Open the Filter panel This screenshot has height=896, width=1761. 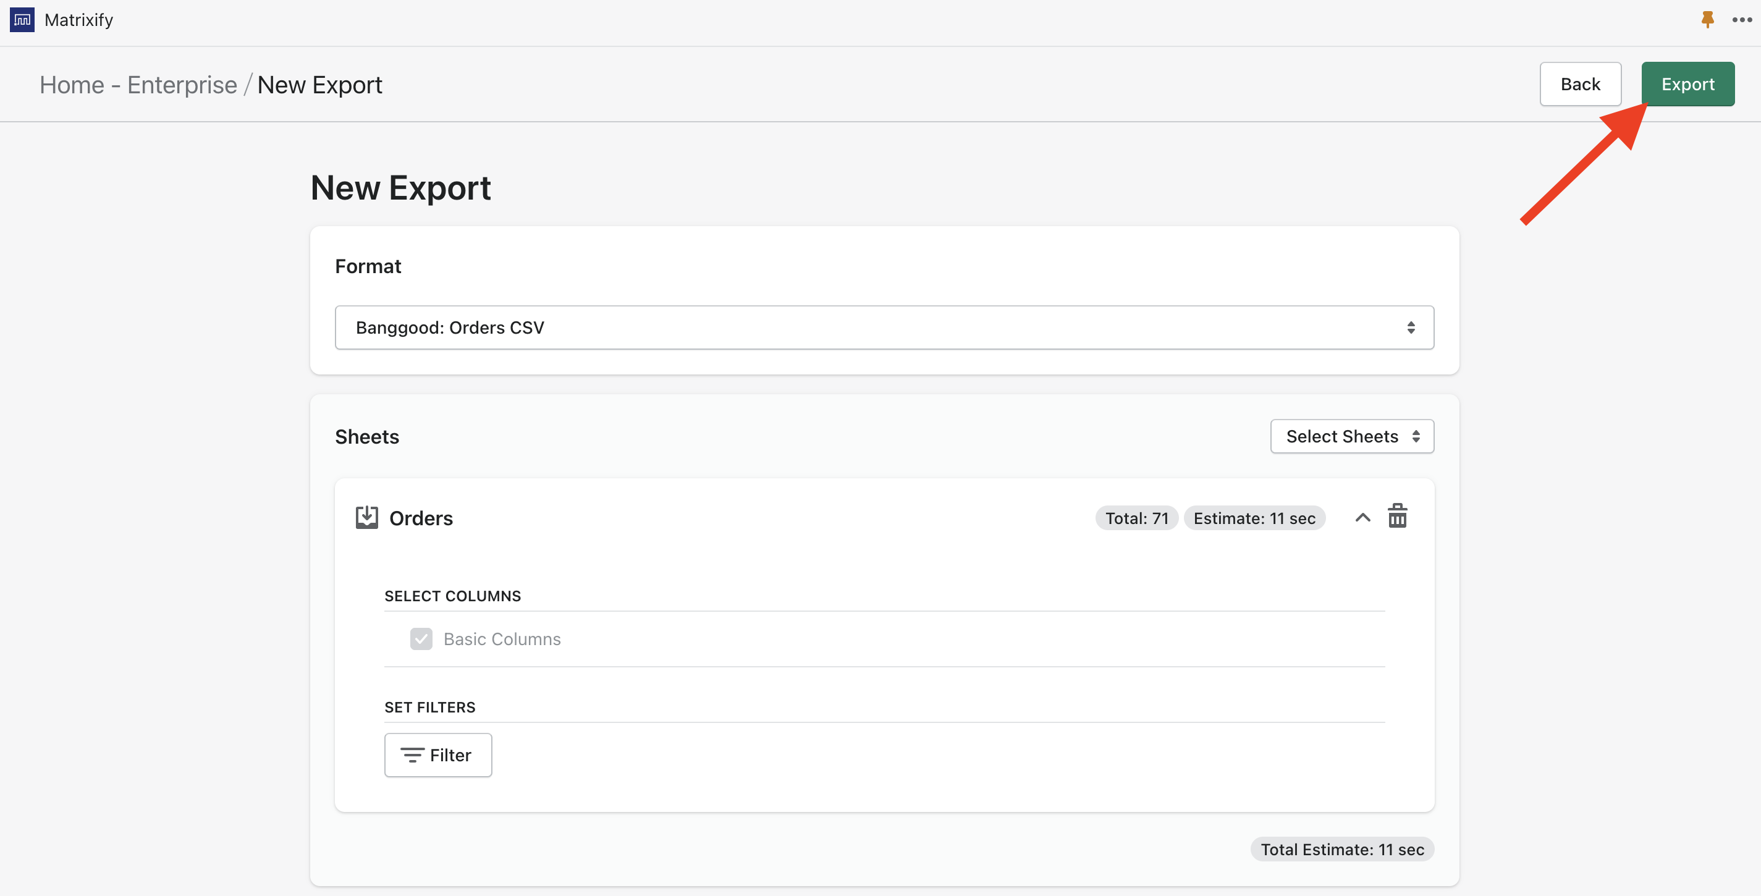coord(437,754)
